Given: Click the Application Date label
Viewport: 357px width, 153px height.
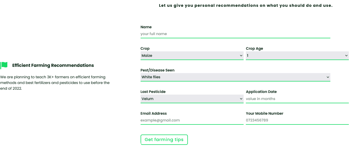Looking at the screenshot, I should coord(261,92).
